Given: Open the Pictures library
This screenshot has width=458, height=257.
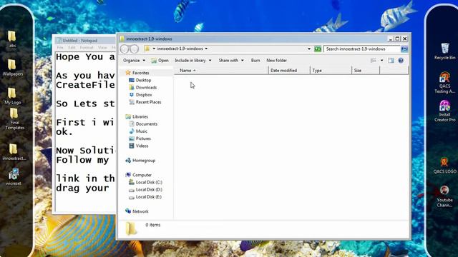Looking at the screenshot, I should [140, 138].
